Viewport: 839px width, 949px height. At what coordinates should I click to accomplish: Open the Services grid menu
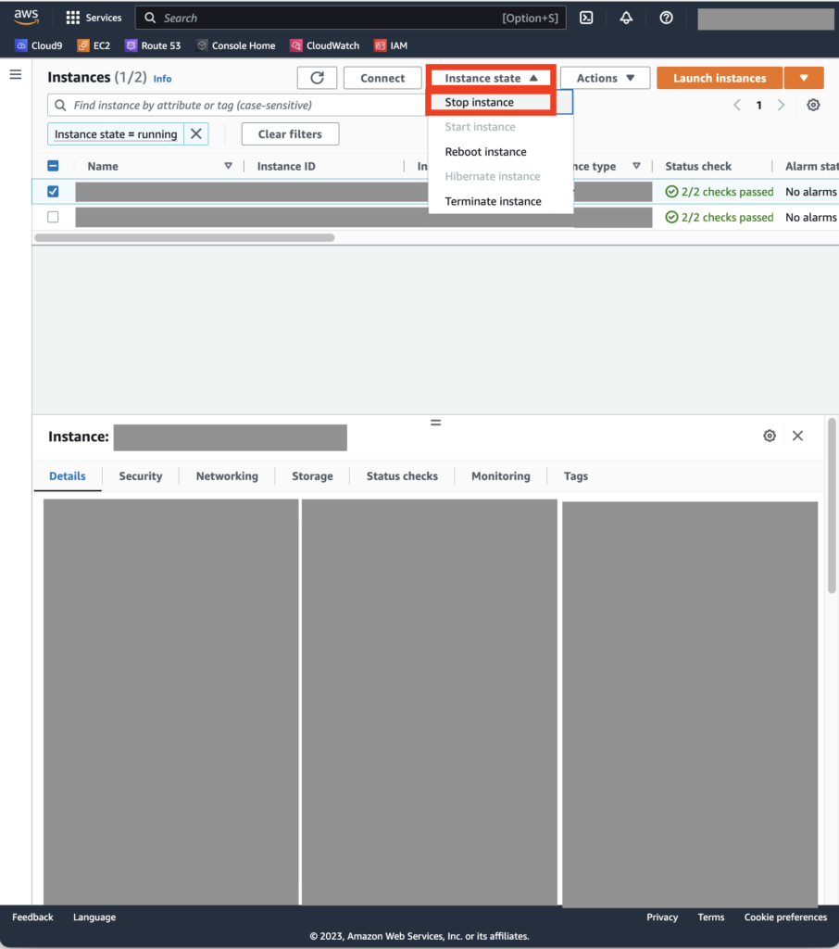click(x=94, y=18)
